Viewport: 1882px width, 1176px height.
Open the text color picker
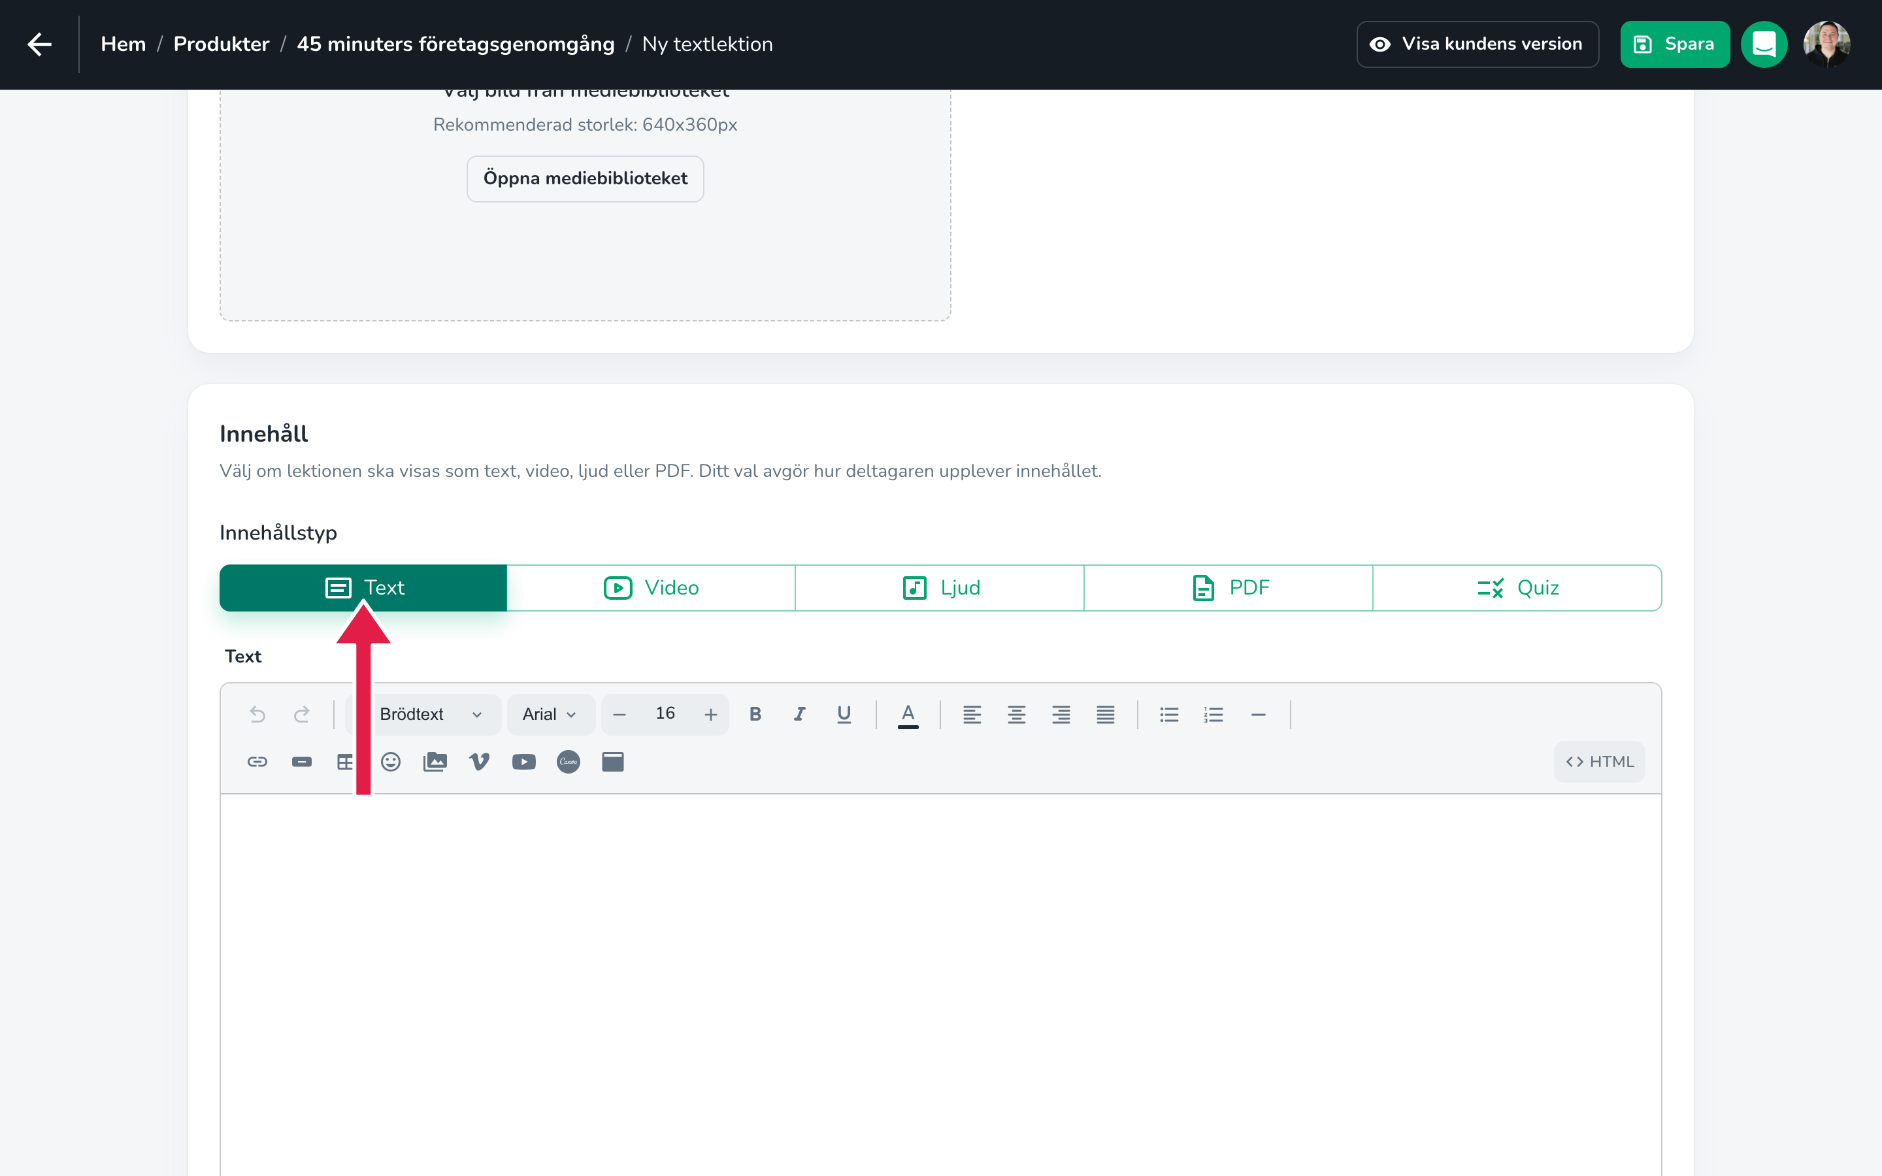click(x=908, y=715)
